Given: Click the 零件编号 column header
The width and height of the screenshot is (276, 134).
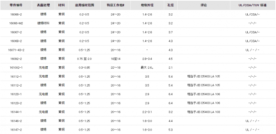Looking at the screenshot, I should point(16,5).
